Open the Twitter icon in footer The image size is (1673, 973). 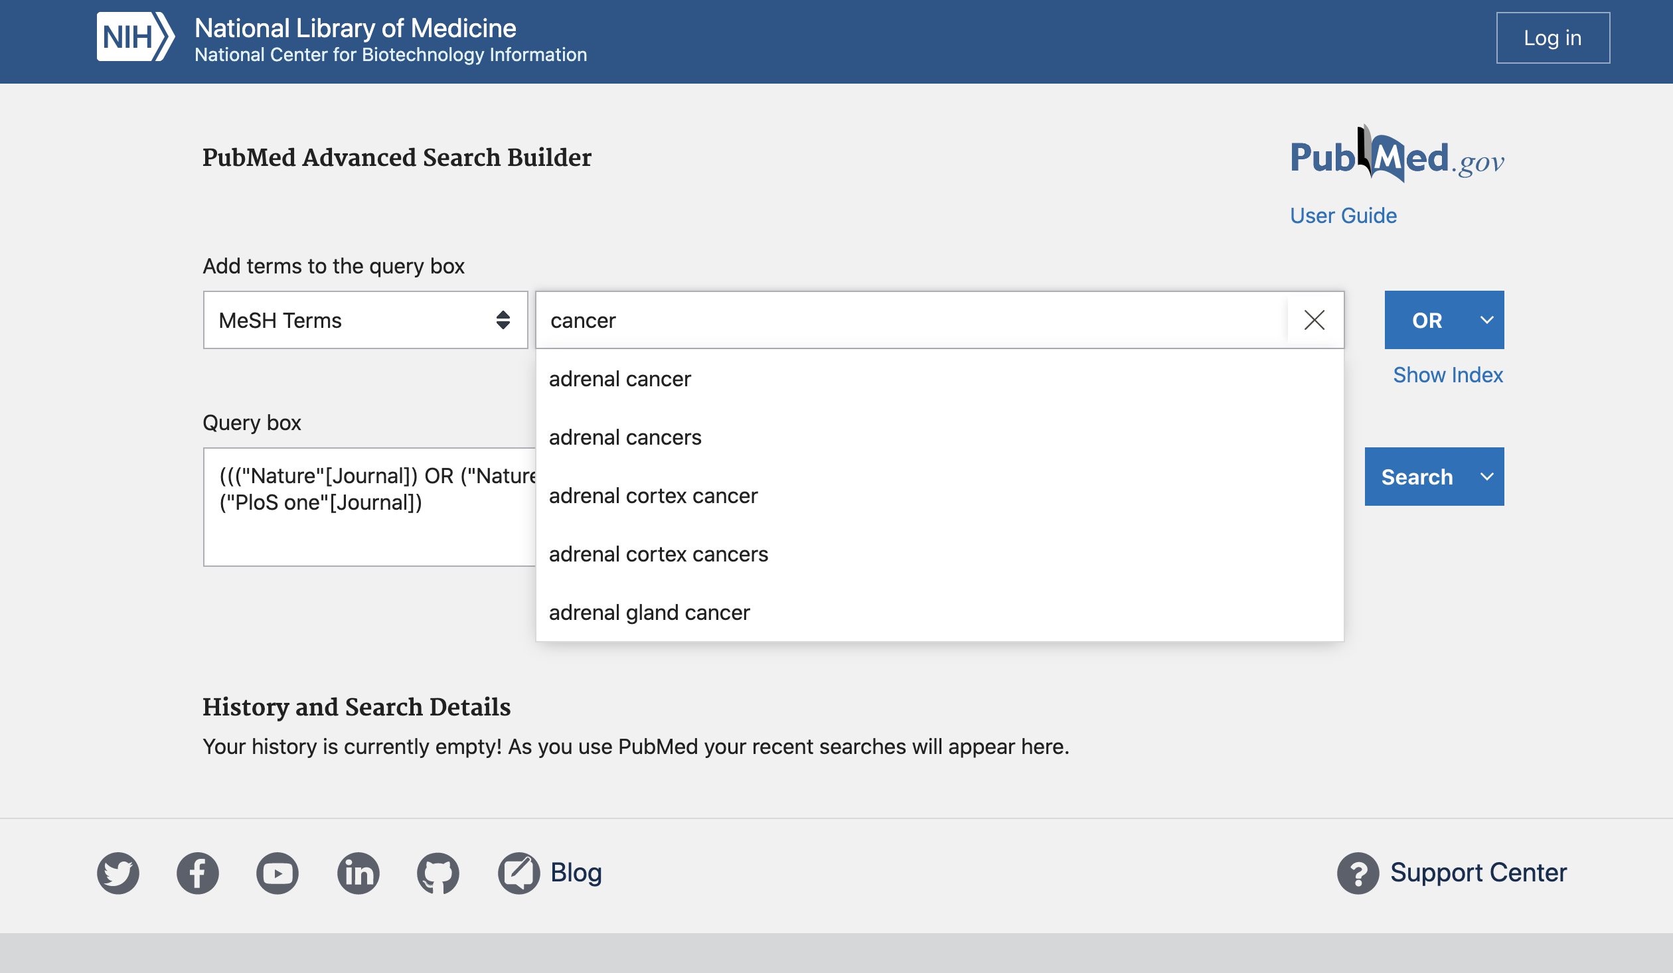point(118,873)
